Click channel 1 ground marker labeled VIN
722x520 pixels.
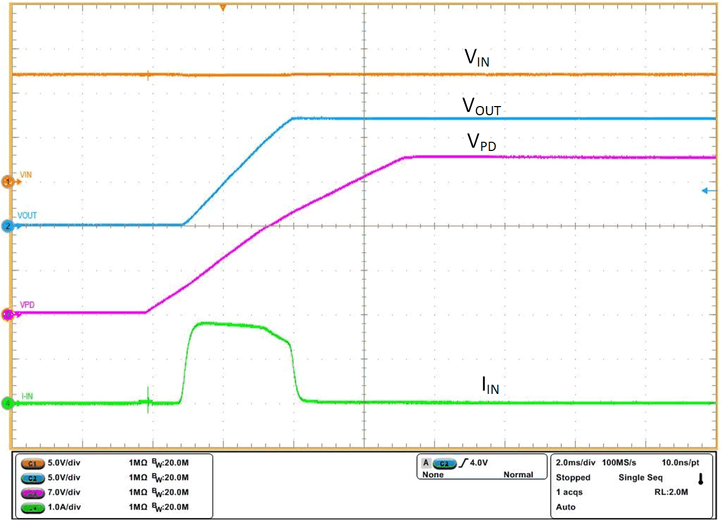(8, 182)
